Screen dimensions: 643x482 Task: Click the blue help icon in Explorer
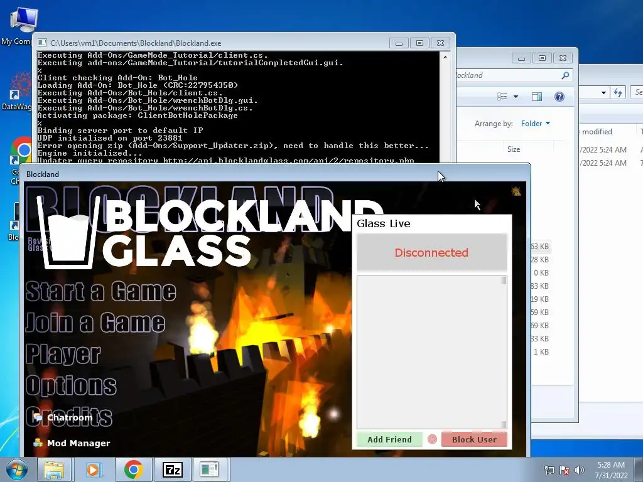click(559, 97)
